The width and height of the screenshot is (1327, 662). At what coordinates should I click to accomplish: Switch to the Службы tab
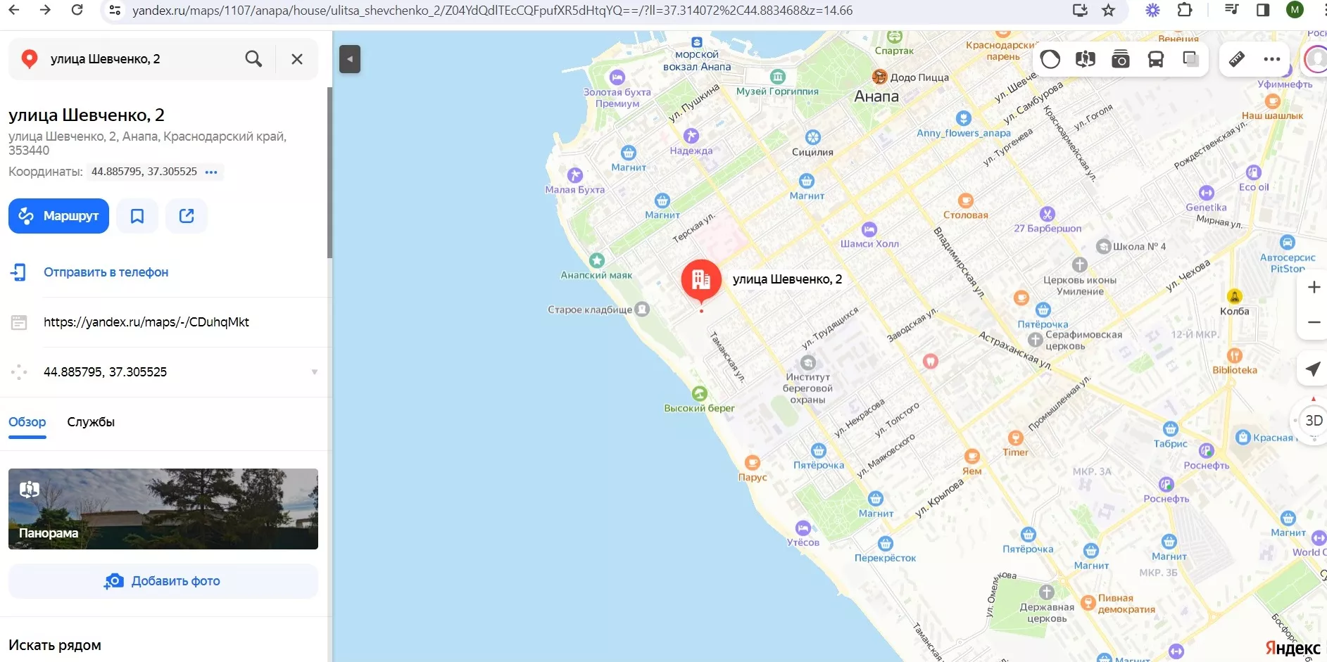pyautogui.click(x=91, y=422)
